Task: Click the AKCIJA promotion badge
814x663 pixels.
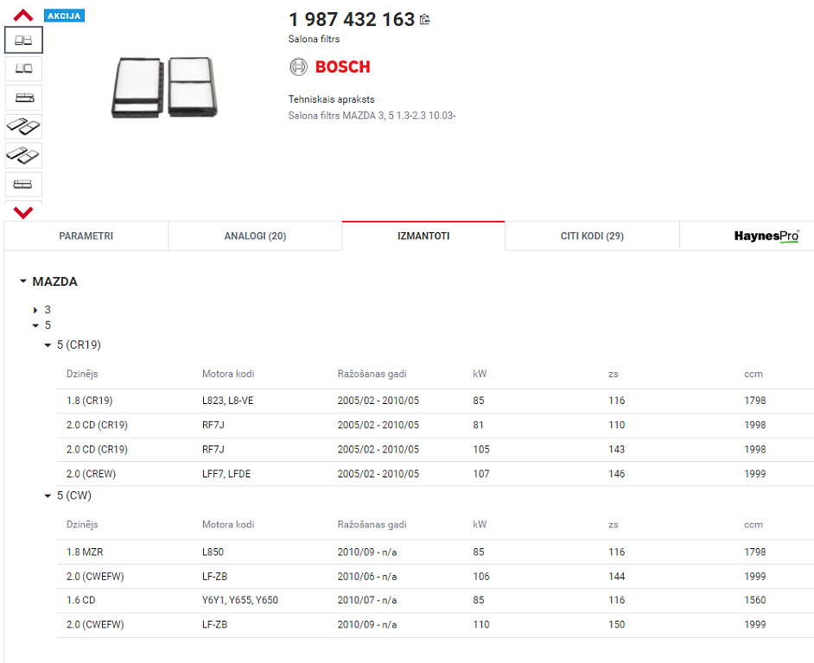Action: [65, 16]
